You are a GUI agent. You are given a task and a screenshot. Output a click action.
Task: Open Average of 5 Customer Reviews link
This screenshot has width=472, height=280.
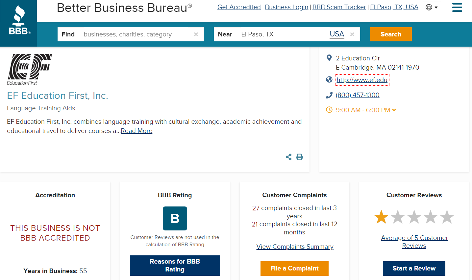click(414, 242)
